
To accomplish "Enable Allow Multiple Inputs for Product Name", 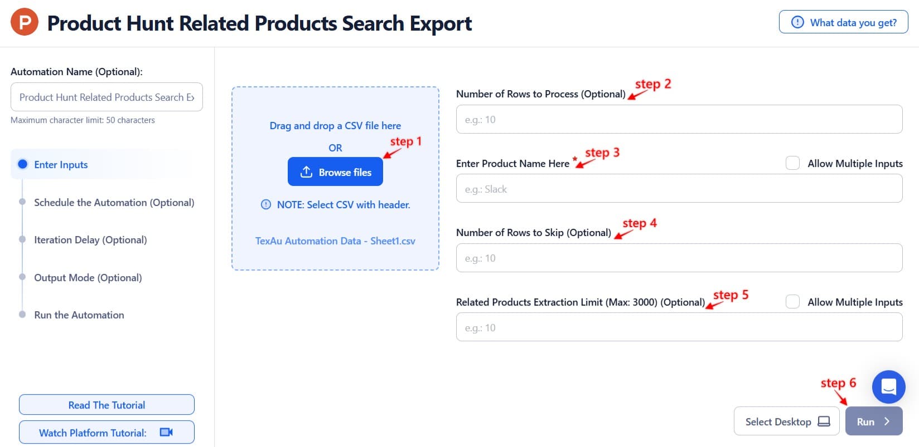I will click(792, 163).
